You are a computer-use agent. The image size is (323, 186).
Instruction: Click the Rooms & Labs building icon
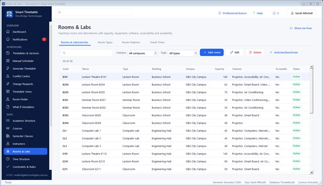tap(8, 151)
